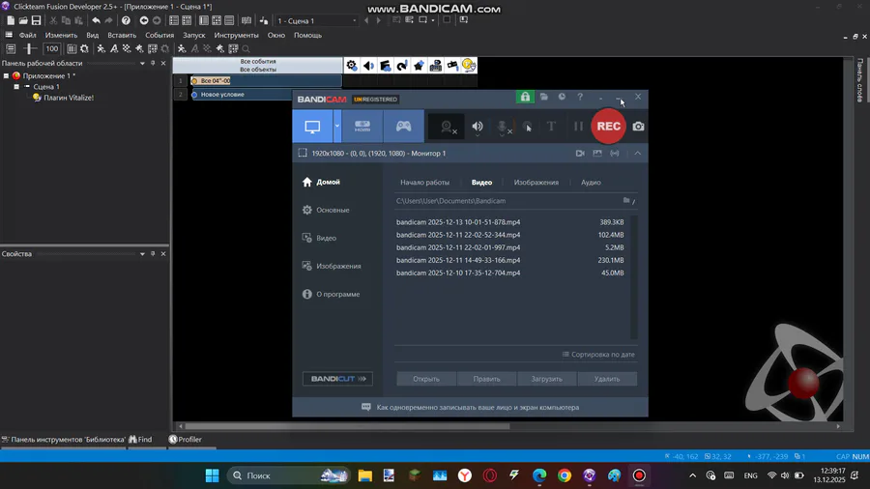
Task: Switch to the Изображения tab at top
Action: (x=536, y=183)
